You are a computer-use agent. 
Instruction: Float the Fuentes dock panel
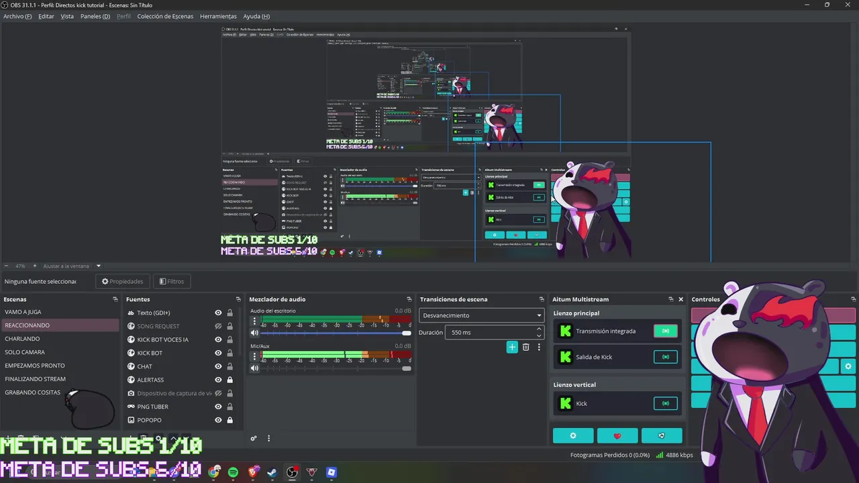pos(238,299)
